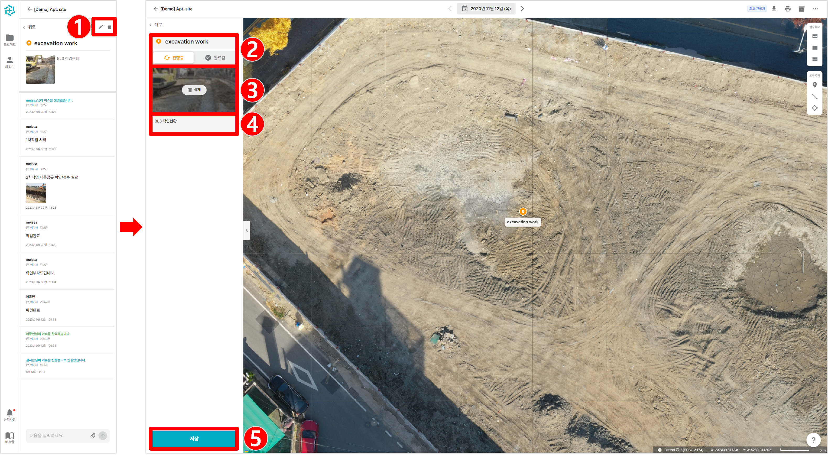The image size is (828, 464).
Task: Click the download icon in top bar
Action: coord(774,9)
